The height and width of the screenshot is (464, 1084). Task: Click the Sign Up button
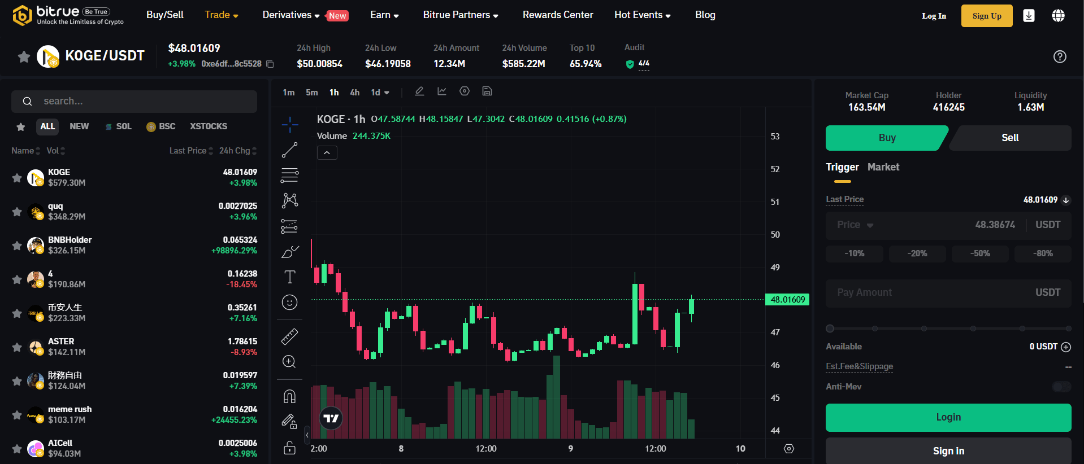pos(987,16)
